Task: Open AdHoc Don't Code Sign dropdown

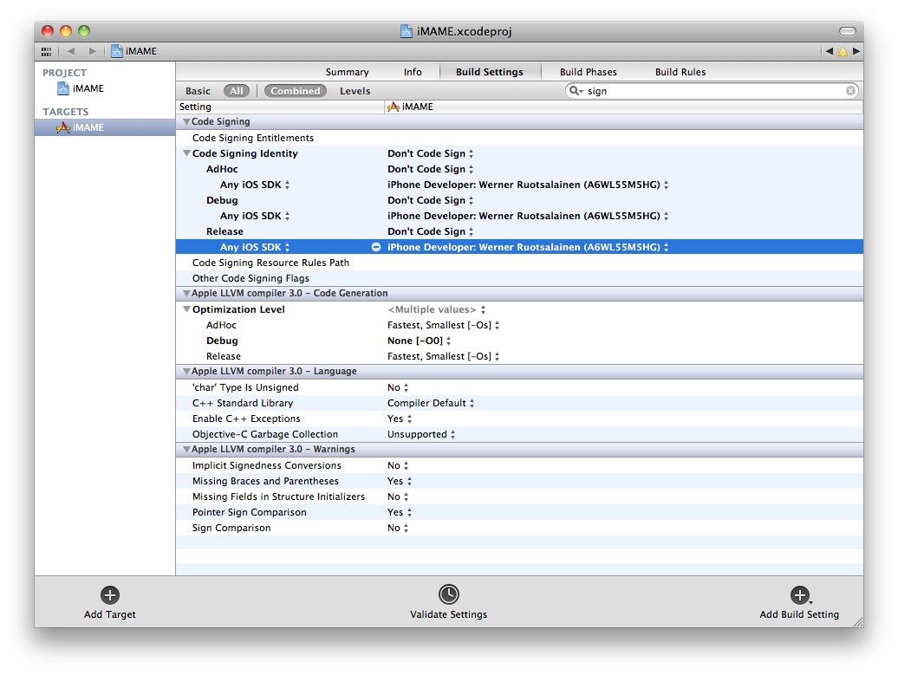Action: [x=431, y=170]
